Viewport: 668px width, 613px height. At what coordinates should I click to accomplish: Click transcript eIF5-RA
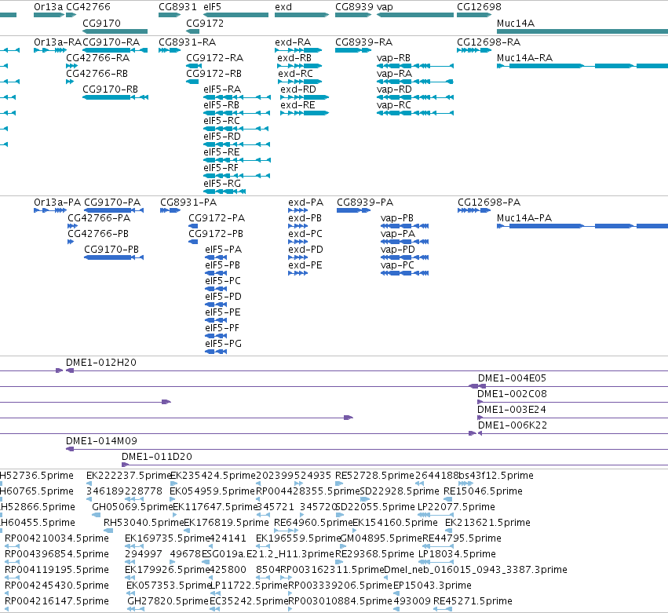click(x=237, y=97)
